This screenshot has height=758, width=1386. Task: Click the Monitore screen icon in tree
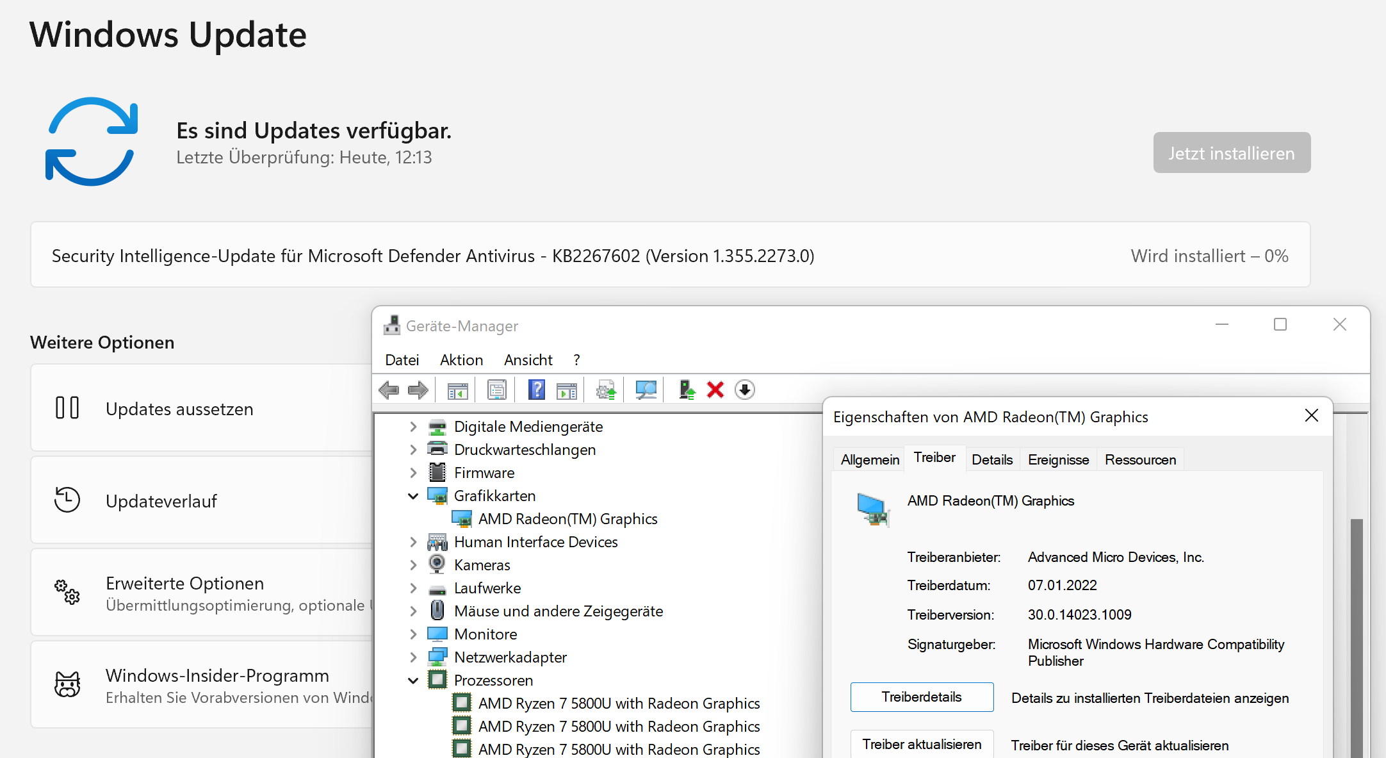coord(437,634)
